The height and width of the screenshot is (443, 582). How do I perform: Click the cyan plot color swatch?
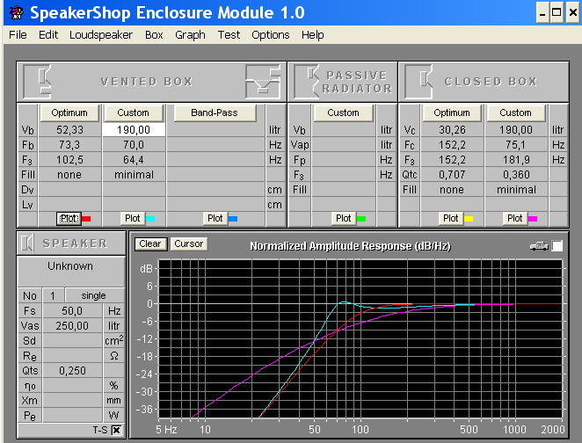(150, 219)
